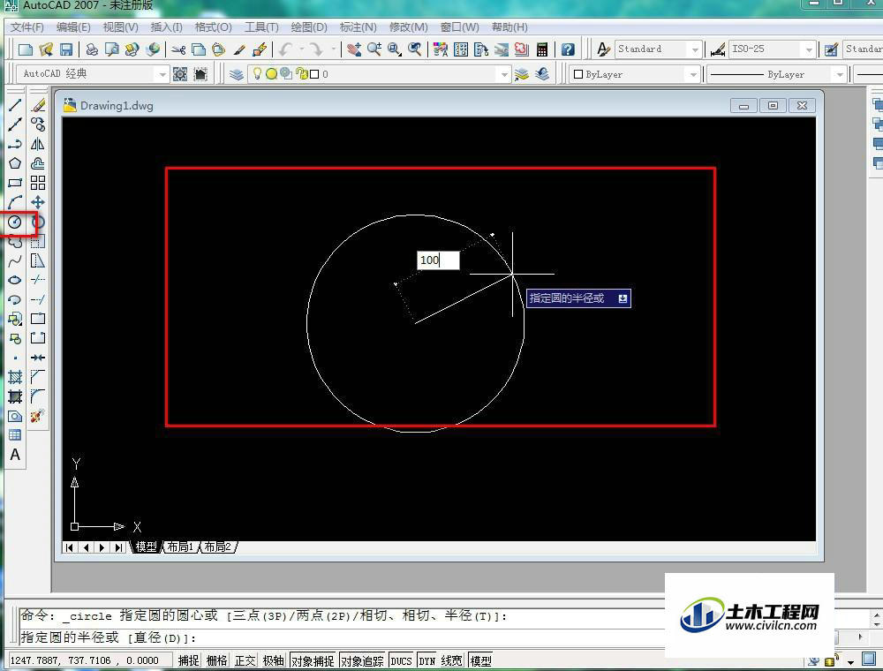
Task: Open Layer Properties Manager icon
Action: click(x=237, y=74)
